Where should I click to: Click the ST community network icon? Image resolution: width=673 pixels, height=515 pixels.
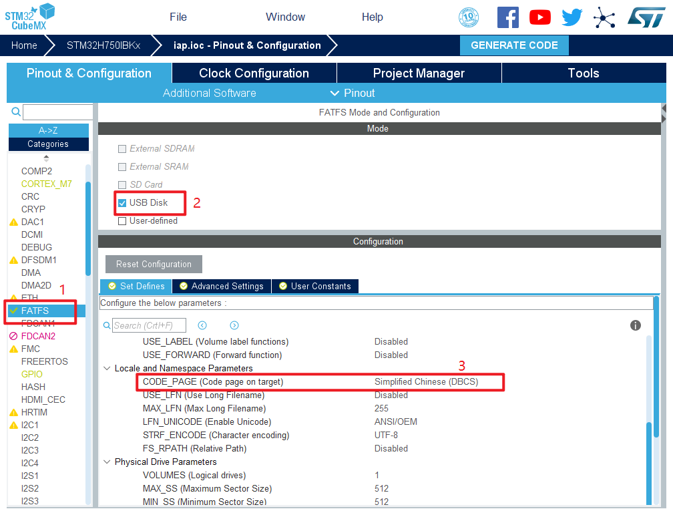[x=604, y=17]
